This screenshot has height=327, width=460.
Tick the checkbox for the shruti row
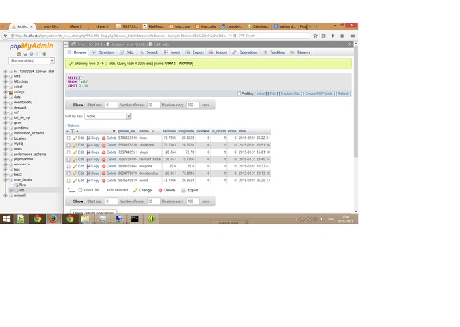69,152
